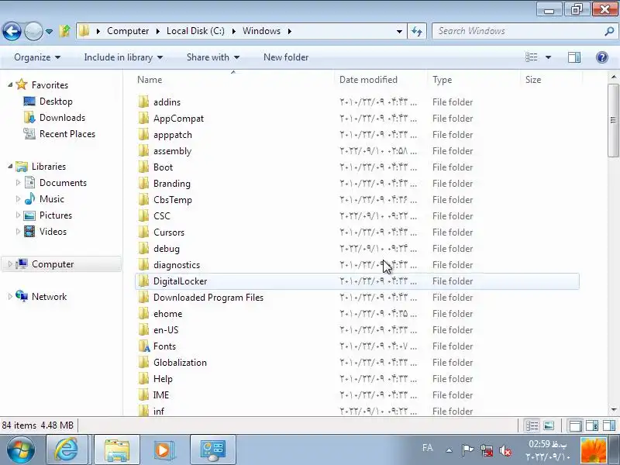Image resolution: width=620 pixels, height=465 pixels.
Task: Expand the Pictures library
Action: pos(18,215)
